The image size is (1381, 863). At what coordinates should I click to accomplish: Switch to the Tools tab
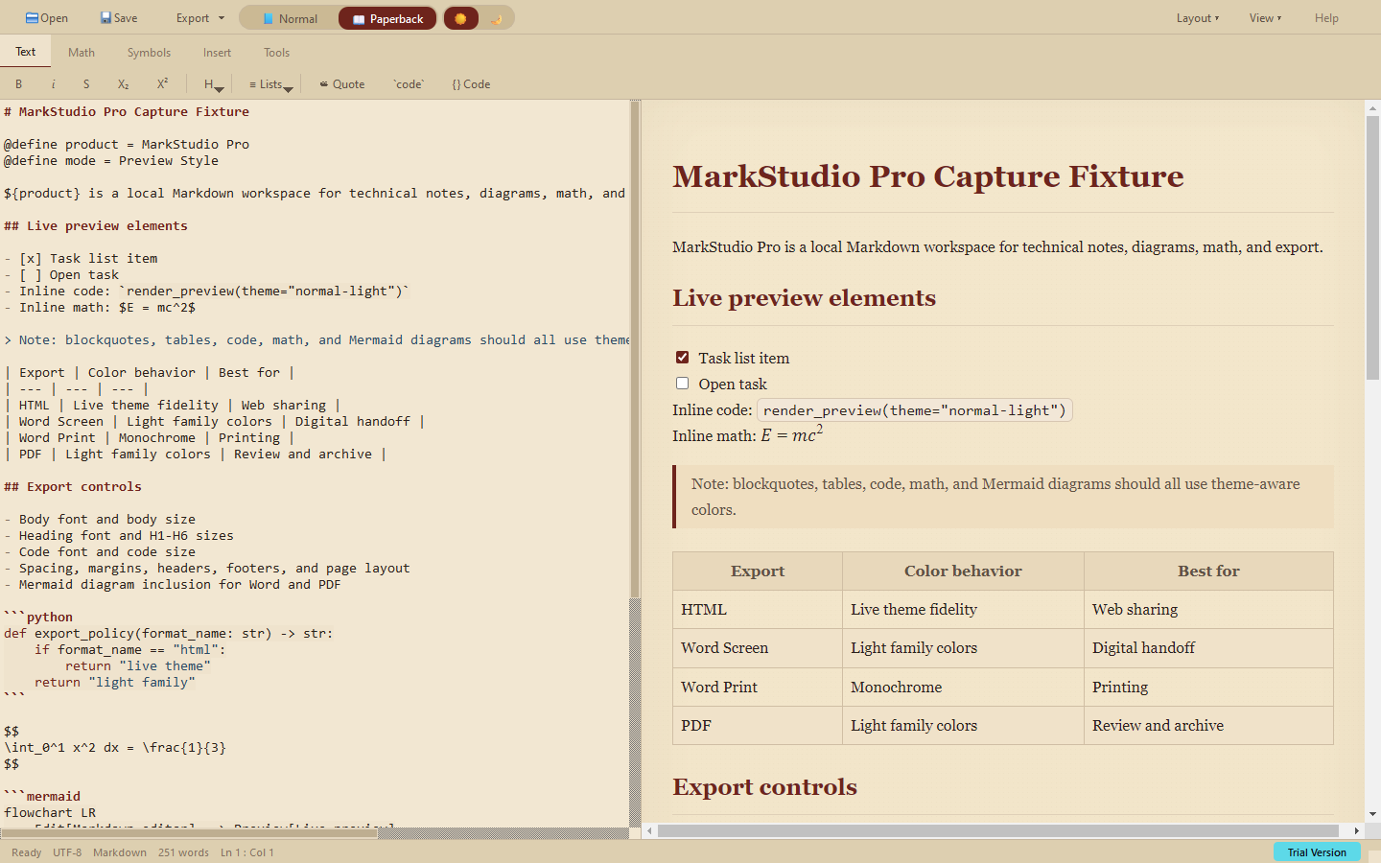(276, 53)
